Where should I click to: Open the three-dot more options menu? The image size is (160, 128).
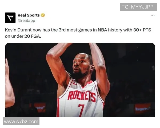(x=153, y=15)
